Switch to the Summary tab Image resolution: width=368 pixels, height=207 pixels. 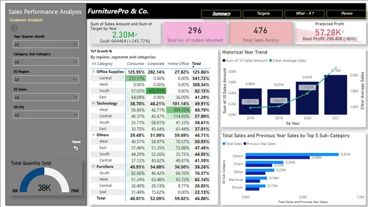click(x=221, y=14)
